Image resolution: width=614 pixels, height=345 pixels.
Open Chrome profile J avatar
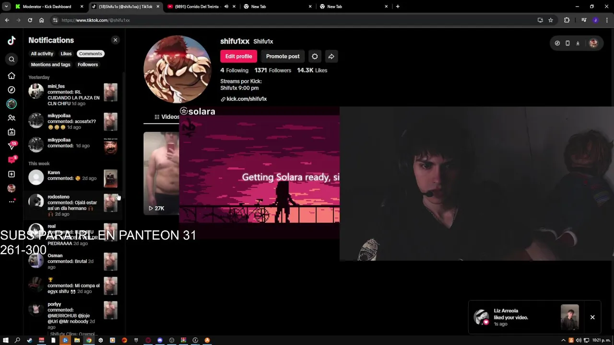pyautogui.click(x=595, y=20)
